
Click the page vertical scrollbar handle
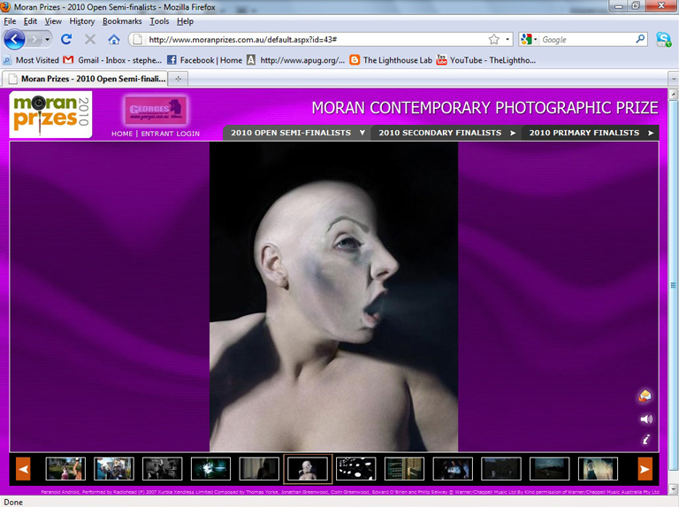pos(673,285)
